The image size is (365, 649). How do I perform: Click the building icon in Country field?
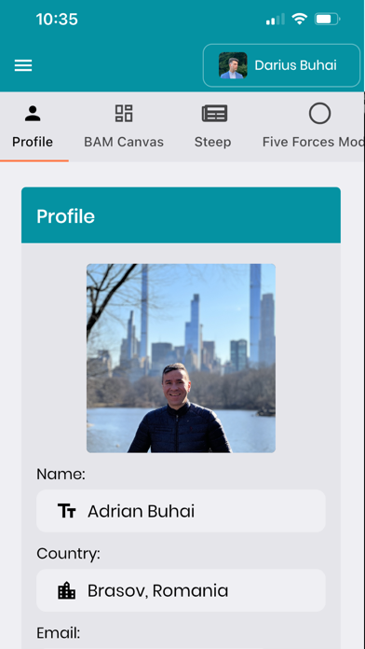pos(66,590)
